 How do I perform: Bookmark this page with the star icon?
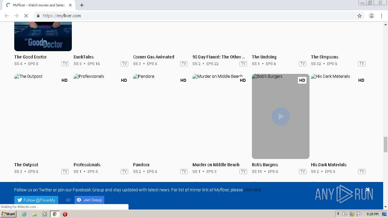coord(360,16)
